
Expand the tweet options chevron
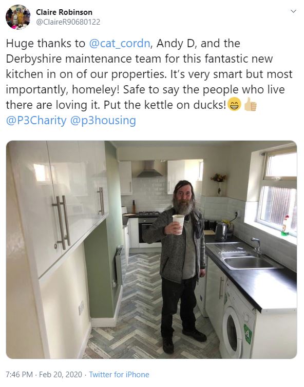pyautogui.click(x=293, y=11)
